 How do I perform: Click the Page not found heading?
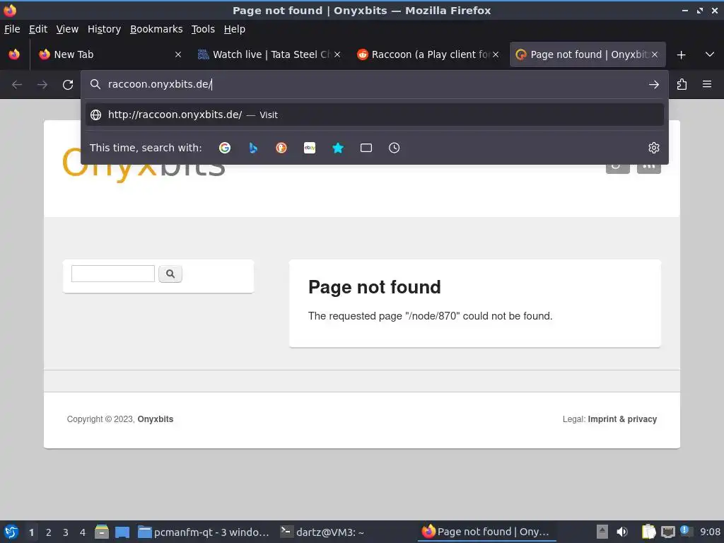(375, 287)
